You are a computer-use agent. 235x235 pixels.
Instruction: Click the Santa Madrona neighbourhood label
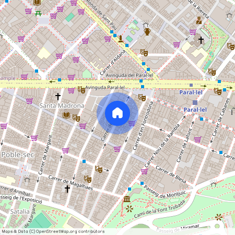click(62, 105)
